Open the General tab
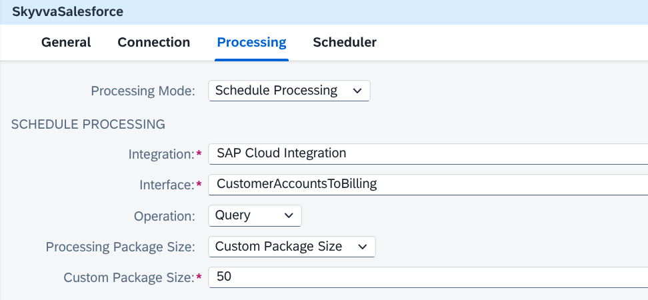 point(66,43)
